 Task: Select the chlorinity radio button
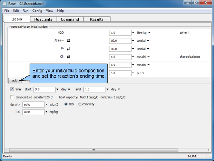click(79, 104)
